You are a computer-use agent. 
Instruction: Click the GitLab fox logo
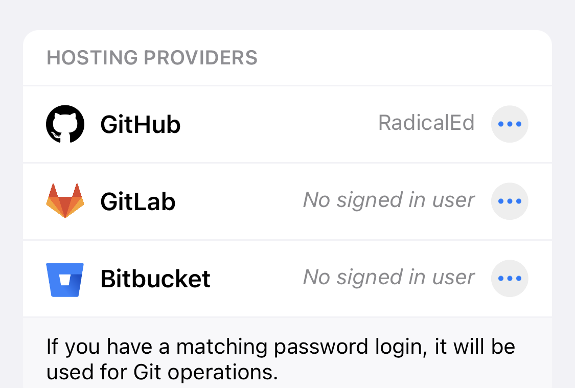(65, 200)
